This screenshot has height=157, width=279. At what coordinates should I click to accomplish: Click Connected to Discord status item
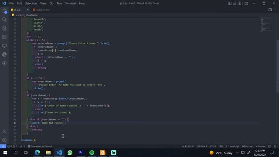point(40,147)
